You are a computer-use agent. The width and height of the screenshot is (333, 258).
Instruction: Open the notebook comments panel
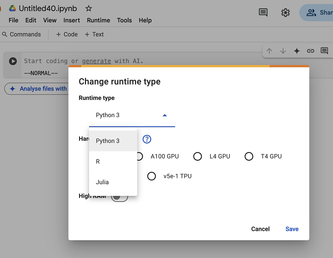pyautogui.click(x=263, y=12)
